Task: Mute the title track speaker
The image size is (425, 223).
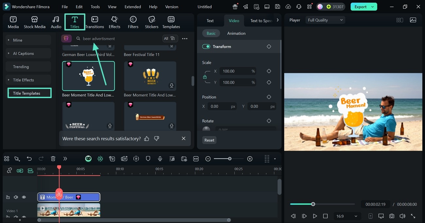Action: click(16, 197)
